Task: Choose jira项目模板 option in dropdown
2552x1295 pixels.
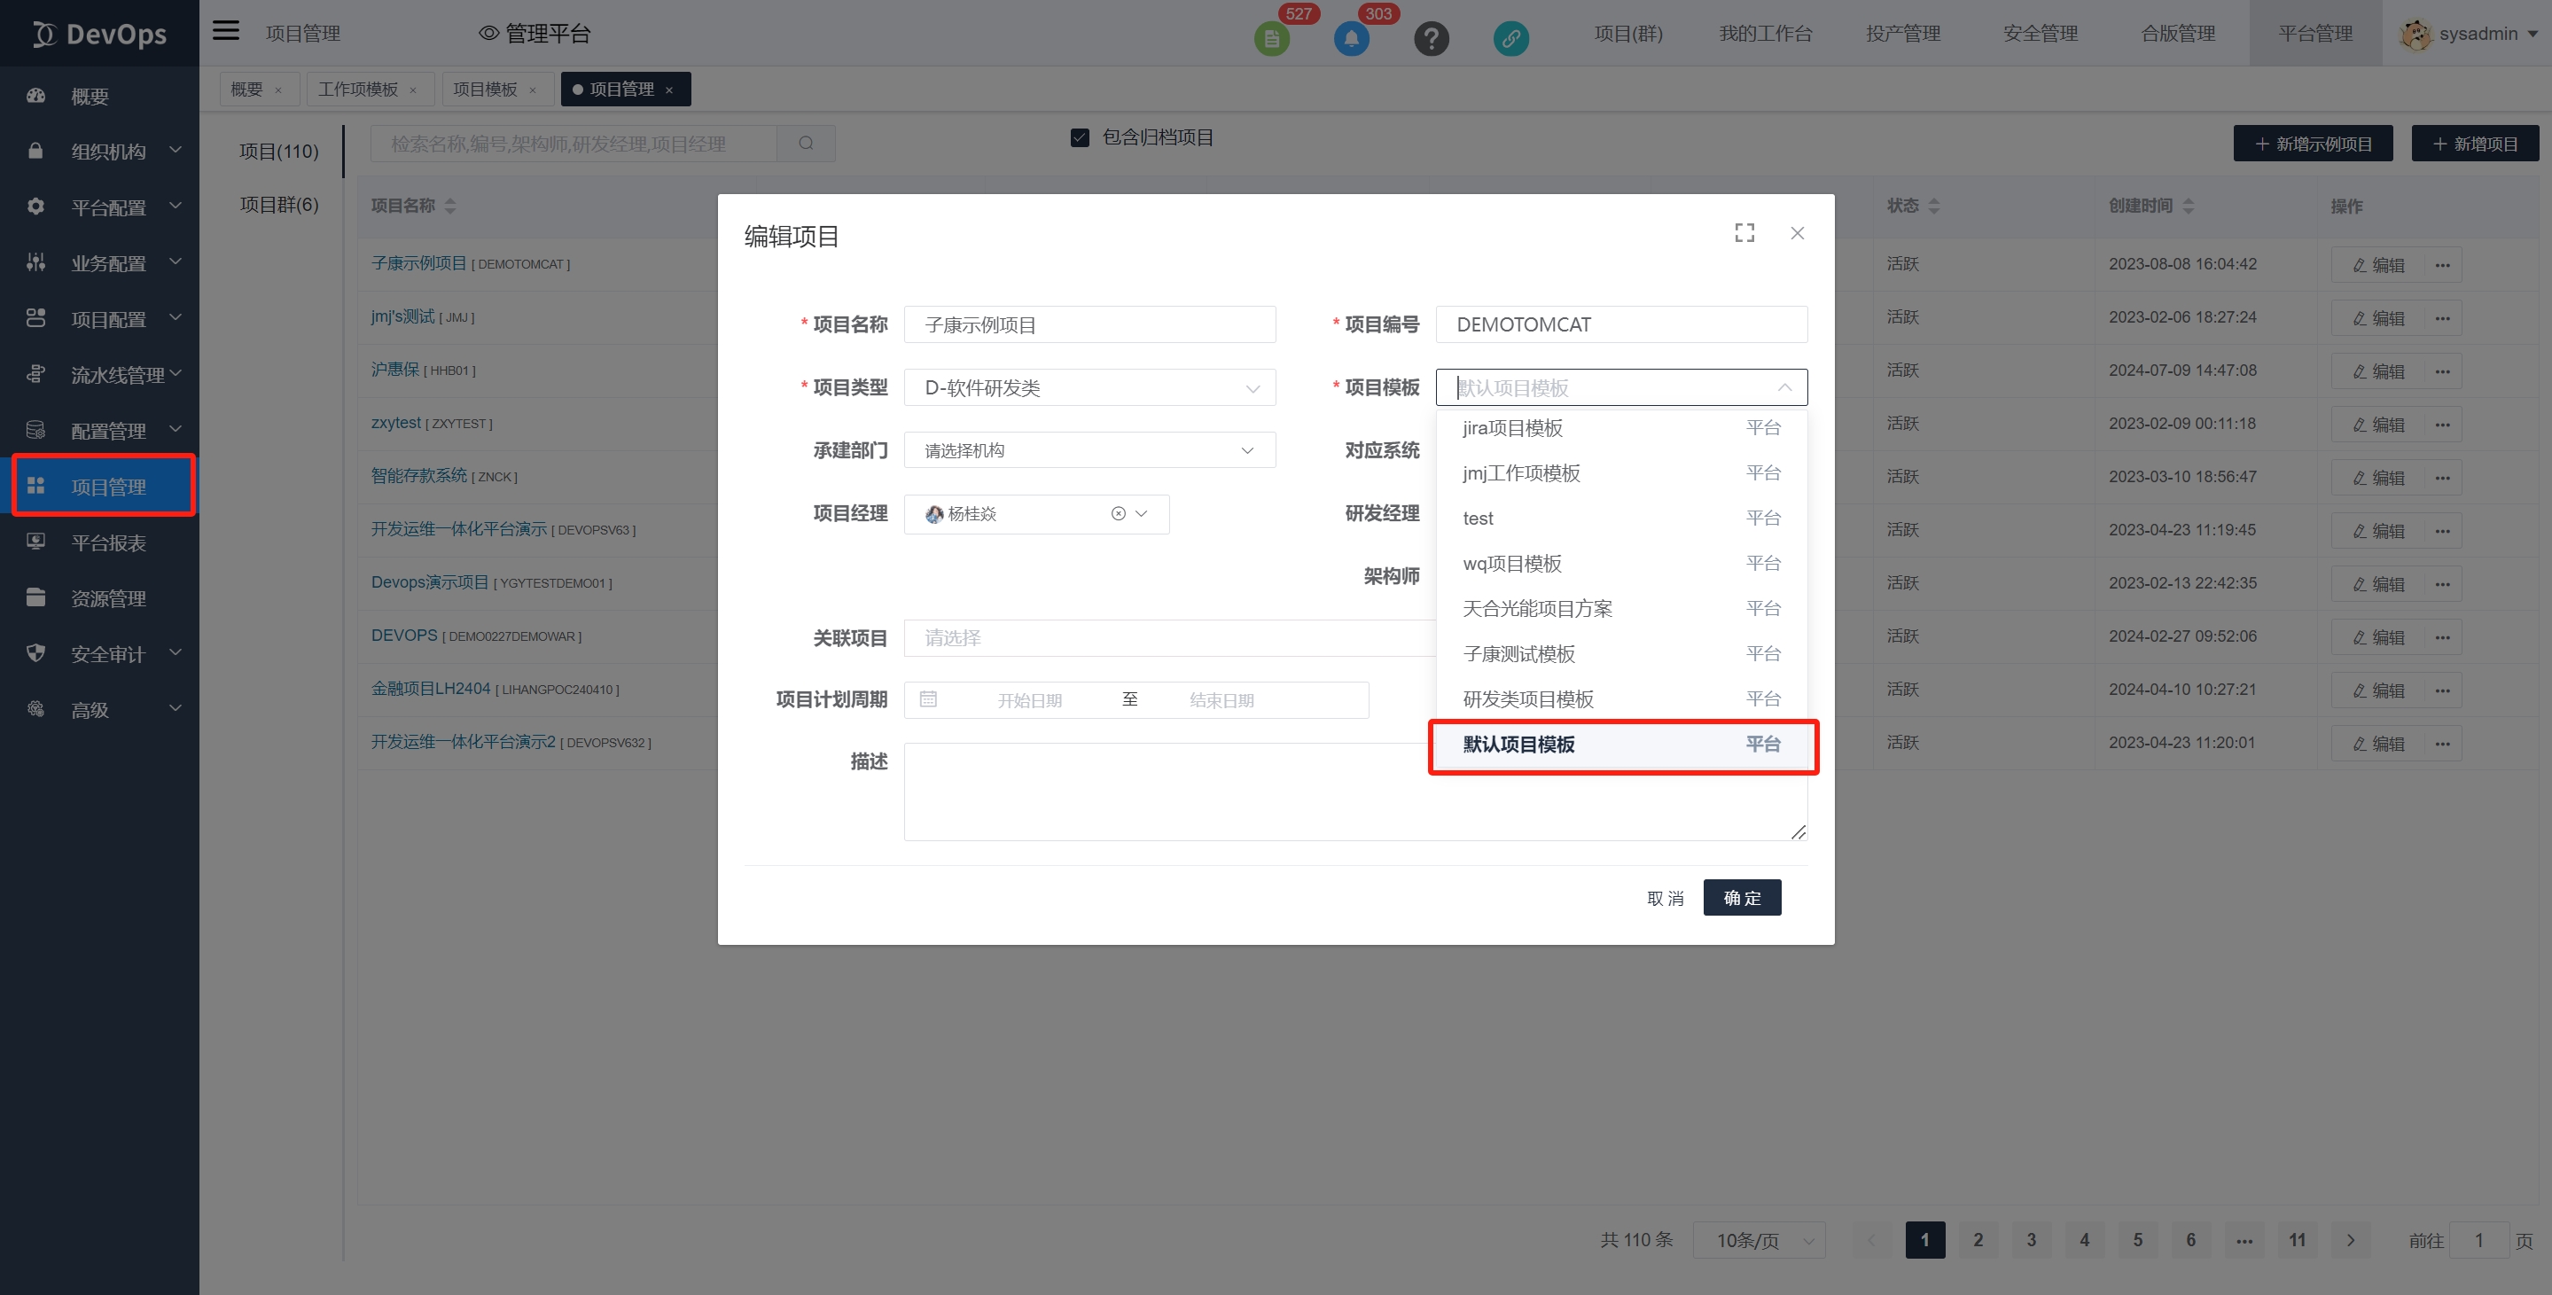Action: pos(1511,428)
